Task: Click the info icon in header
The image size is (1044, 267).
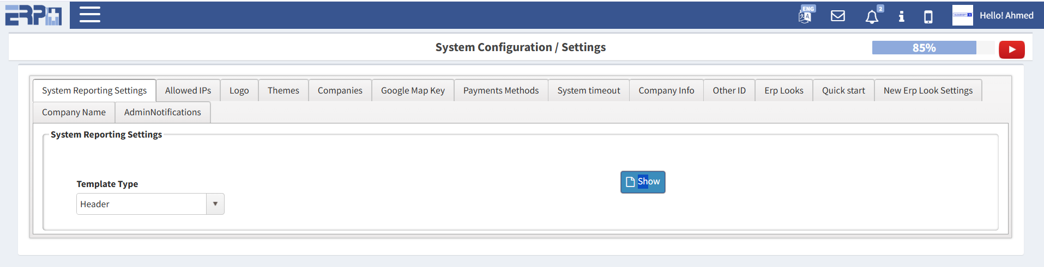Action: point(901,16)
